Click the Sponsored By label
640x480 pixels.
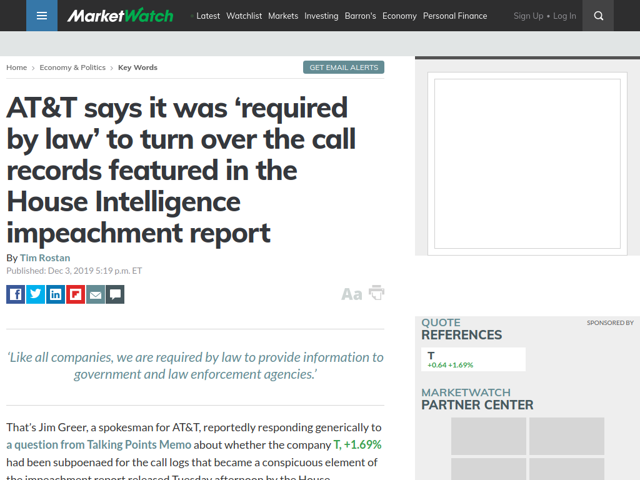click(610, 323)
